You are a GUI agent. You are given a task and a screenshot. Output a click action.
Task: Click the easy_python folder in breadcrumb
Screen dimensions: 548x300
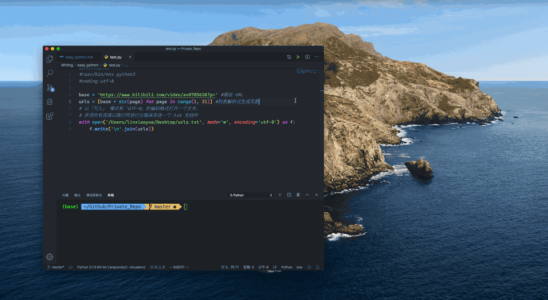point(88,65)
